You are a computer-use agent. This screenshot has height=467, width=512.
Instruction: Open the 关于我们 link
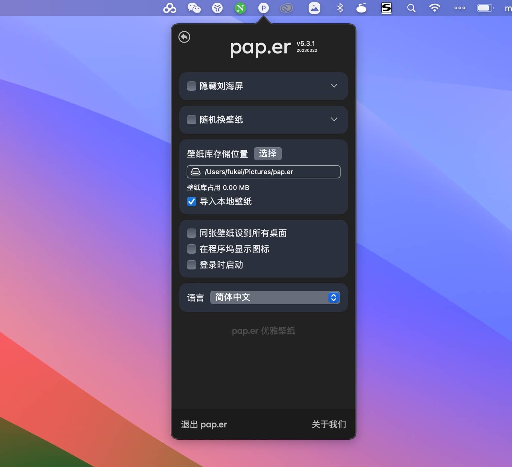pos(329,424)
